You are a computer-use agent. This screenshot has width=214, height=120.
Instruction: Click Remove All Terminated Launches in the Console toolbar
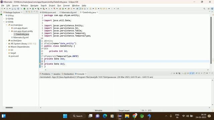(179, 73)
